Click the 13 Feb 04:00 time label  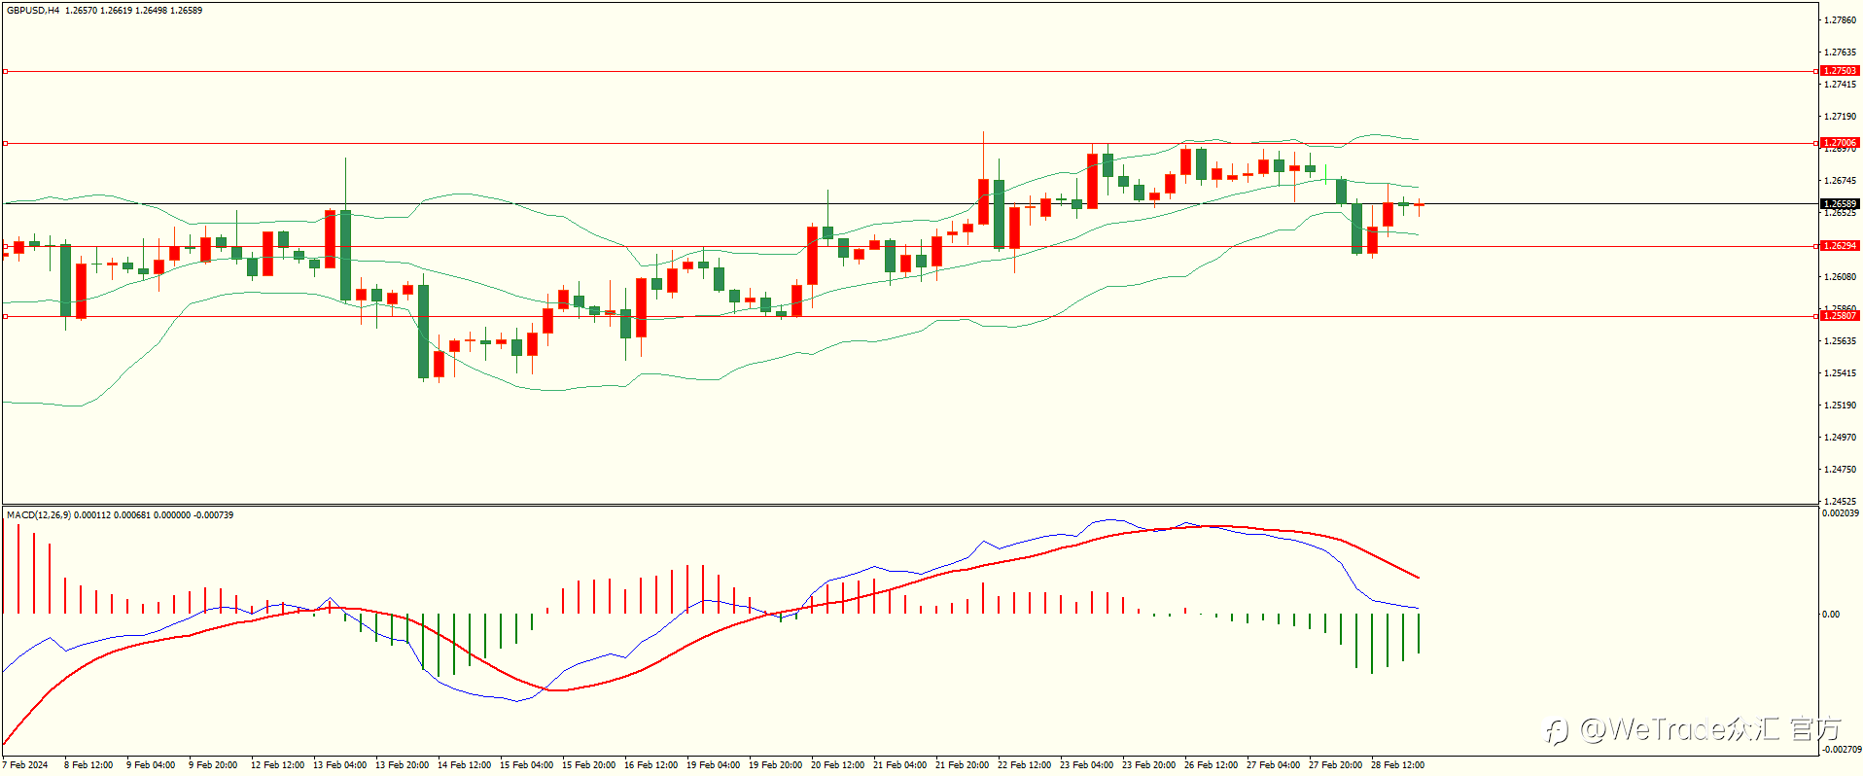339,765
